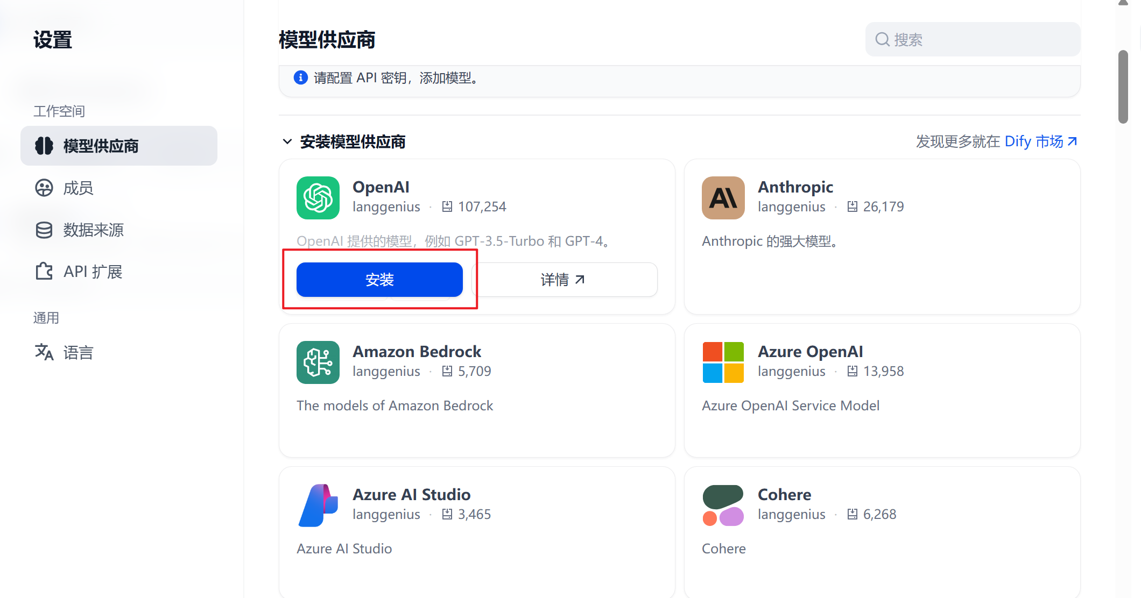Click the brain icon beside 模型供应商
1141x598 pixels.
44,146
